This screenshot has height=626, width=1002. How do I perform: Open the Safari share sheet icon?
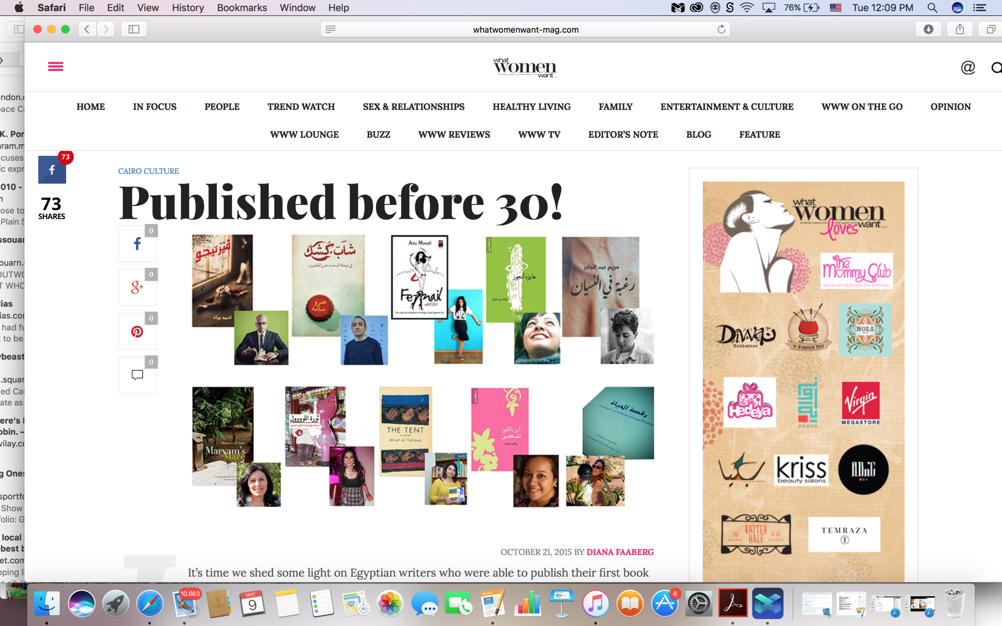coord(960,29)
